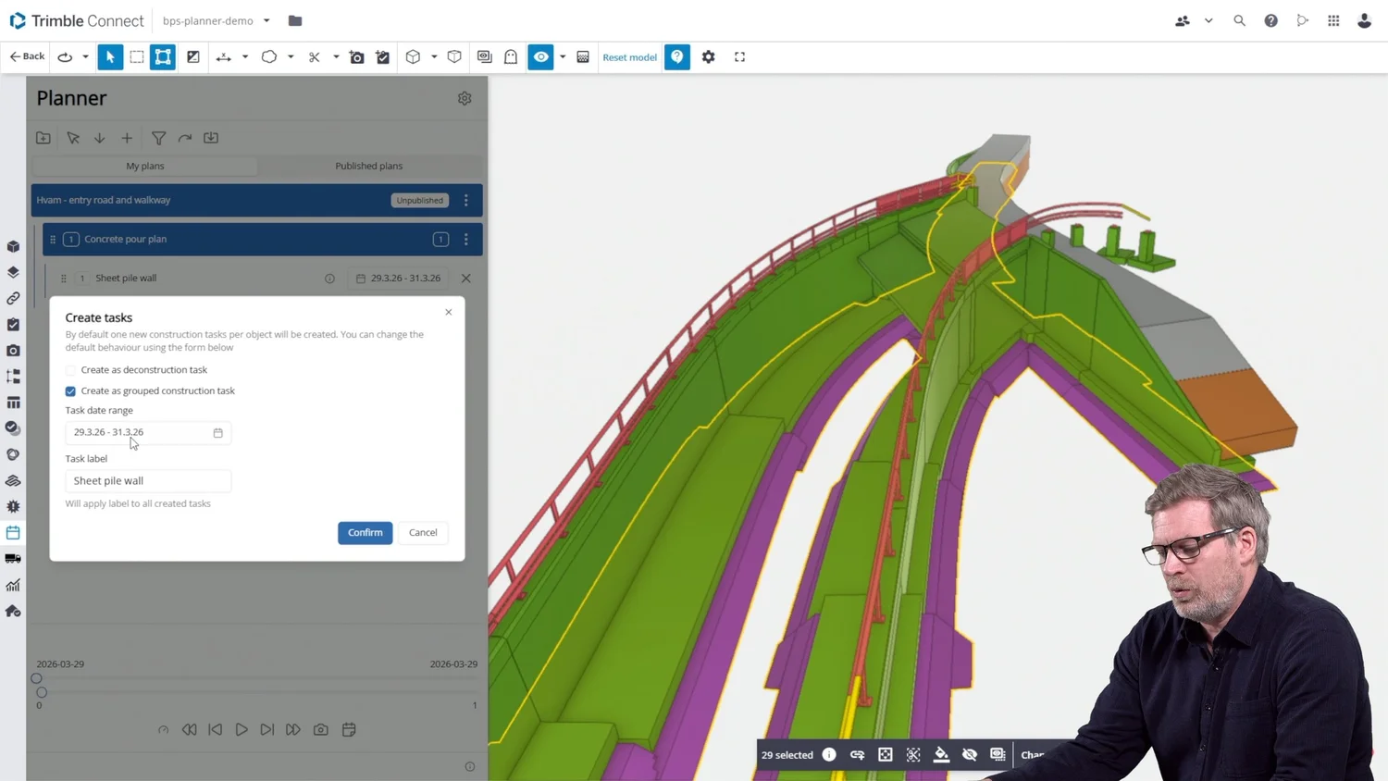Screen dimensions: 1388x781
Task: Open the cube view dropdown arrow
Action: [x=434, y=57]
